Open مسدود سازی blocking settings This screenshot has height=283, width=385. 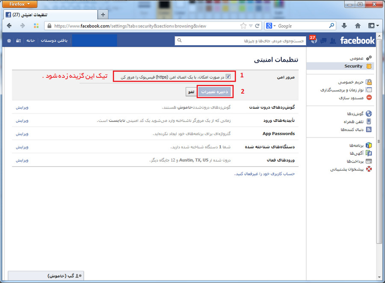355,98
